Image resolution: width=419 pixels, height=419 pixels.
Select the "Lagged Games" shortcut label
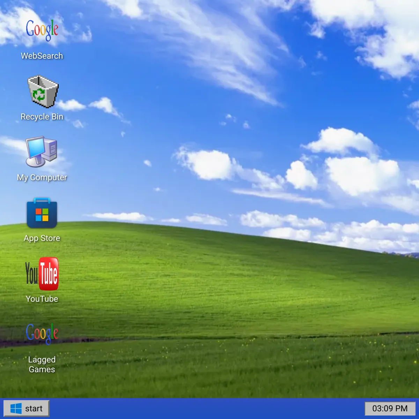42,365
